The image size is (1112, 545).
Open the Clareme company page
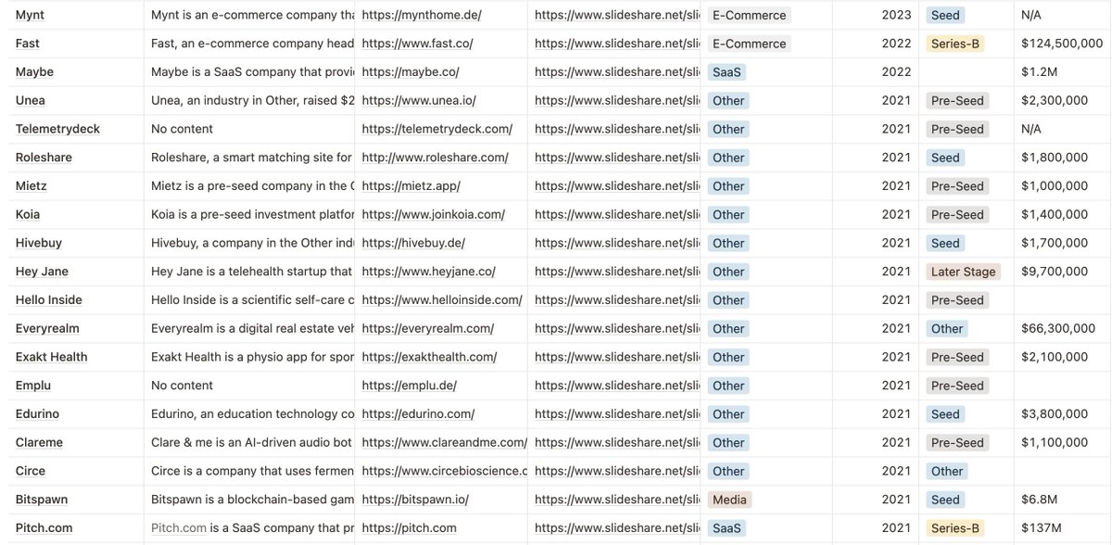(x=40, y=442)
